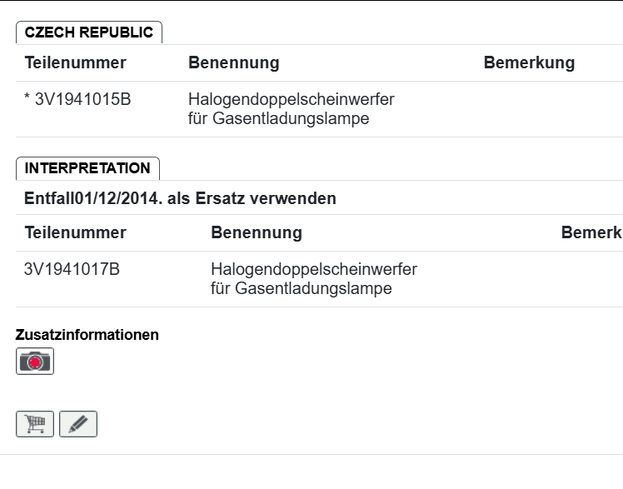Click Bemerkung header in Czech Republic table
623x489 pixels.
(529, 63)
